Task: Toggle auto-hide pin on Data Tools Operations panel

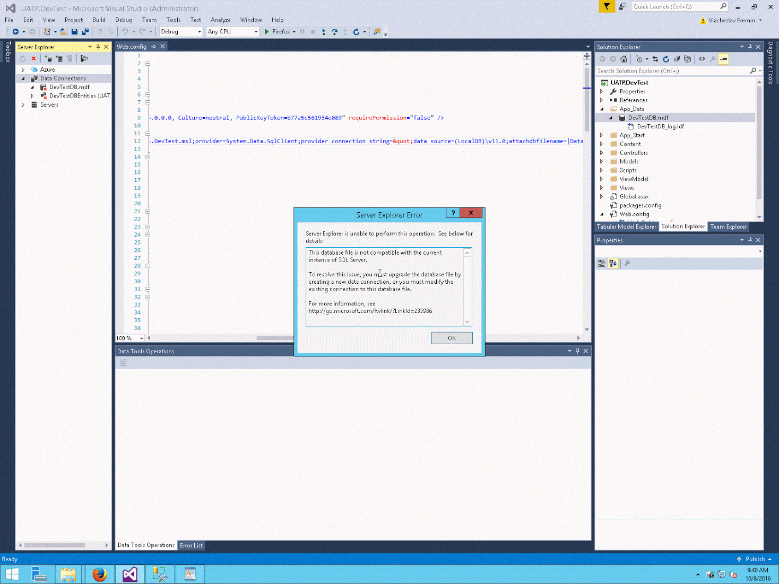Action: pyautogui.click(x=577, y=351)
